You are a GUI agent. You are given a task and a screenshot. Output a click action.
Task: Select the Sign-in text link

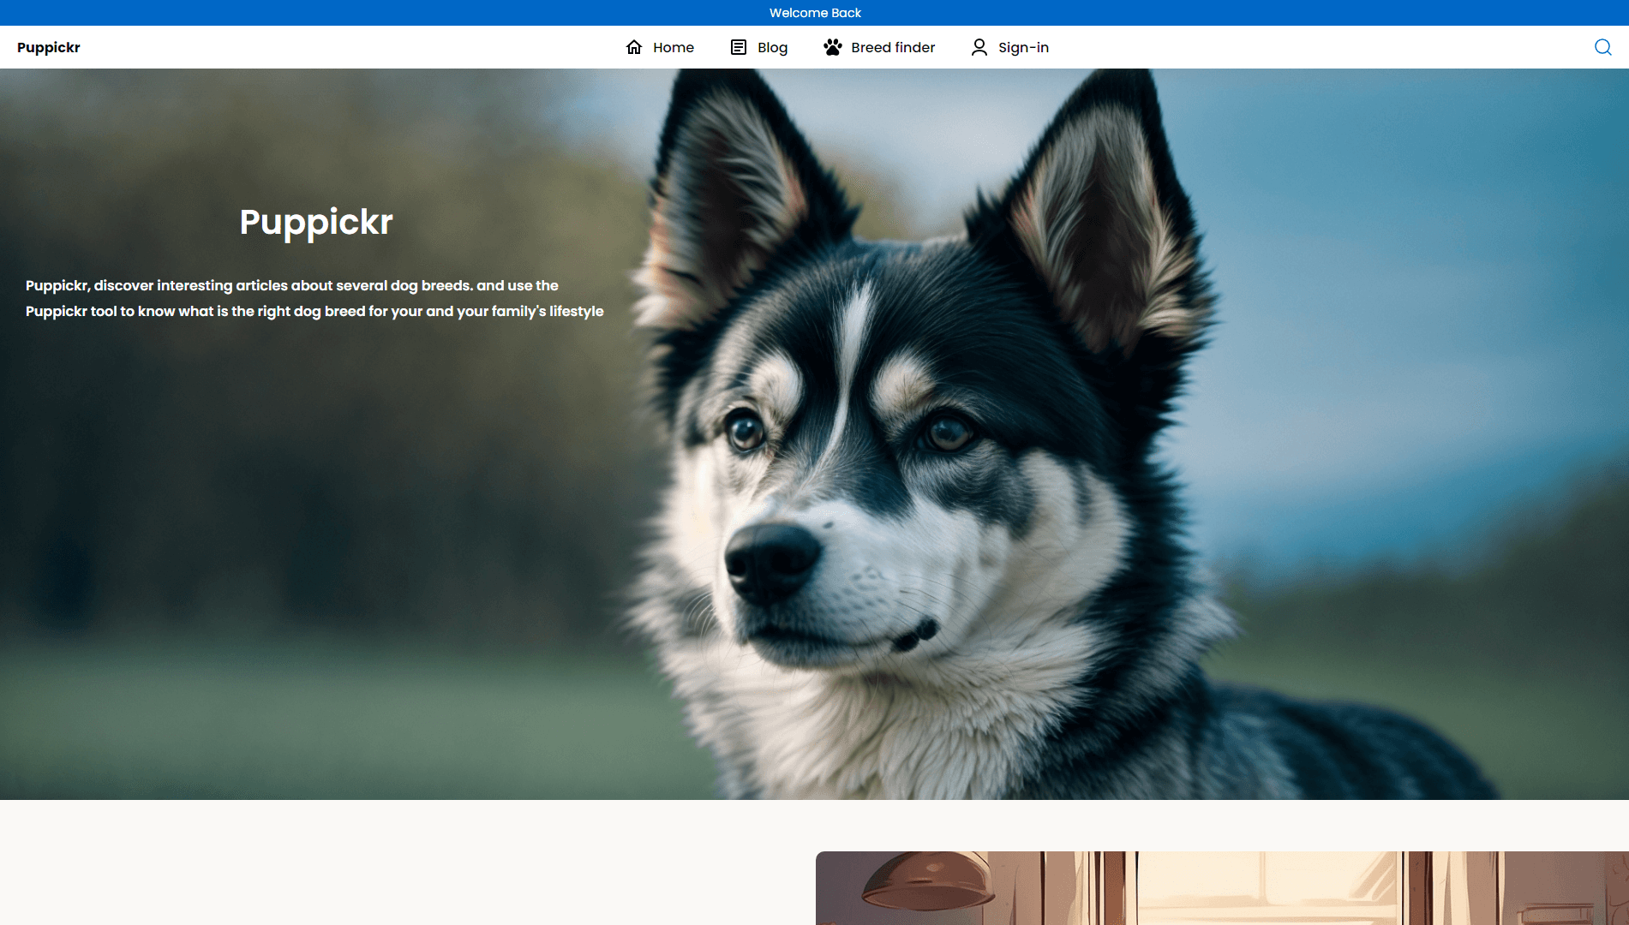1023,48
